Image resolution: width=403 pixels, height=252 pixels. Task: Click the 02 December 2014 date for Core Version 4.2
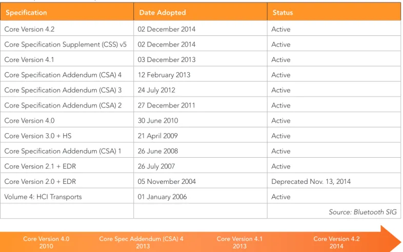(167, 29)
